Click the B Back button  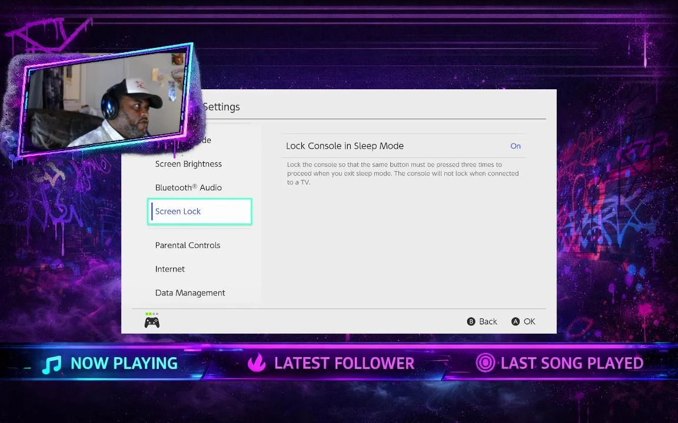[482, 321]
